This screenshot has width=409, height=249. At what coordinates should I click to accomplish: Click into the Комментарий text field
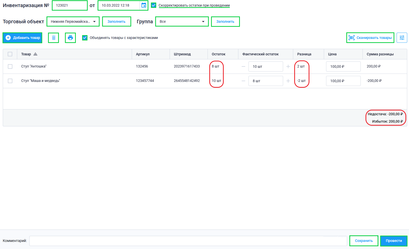(x=188, y=241)
